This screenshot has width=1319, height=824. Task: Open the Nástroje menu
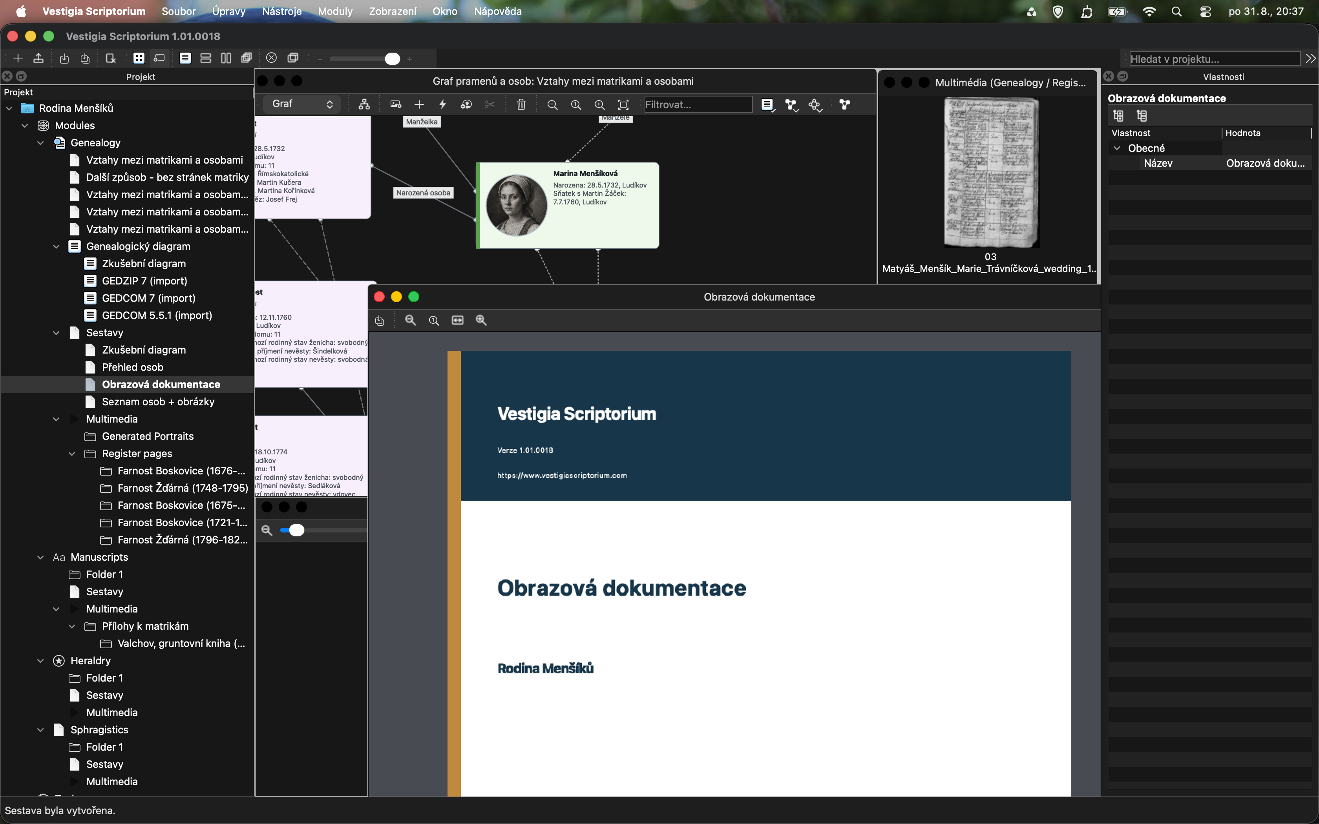[282, 11]
